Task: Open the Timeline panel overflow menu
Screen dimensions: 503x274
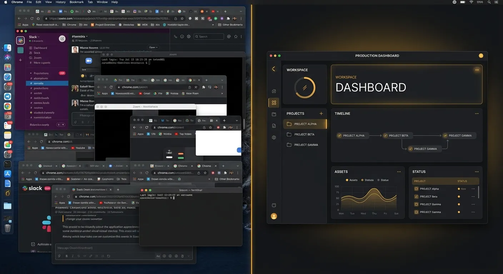Action: click(477, 113)
